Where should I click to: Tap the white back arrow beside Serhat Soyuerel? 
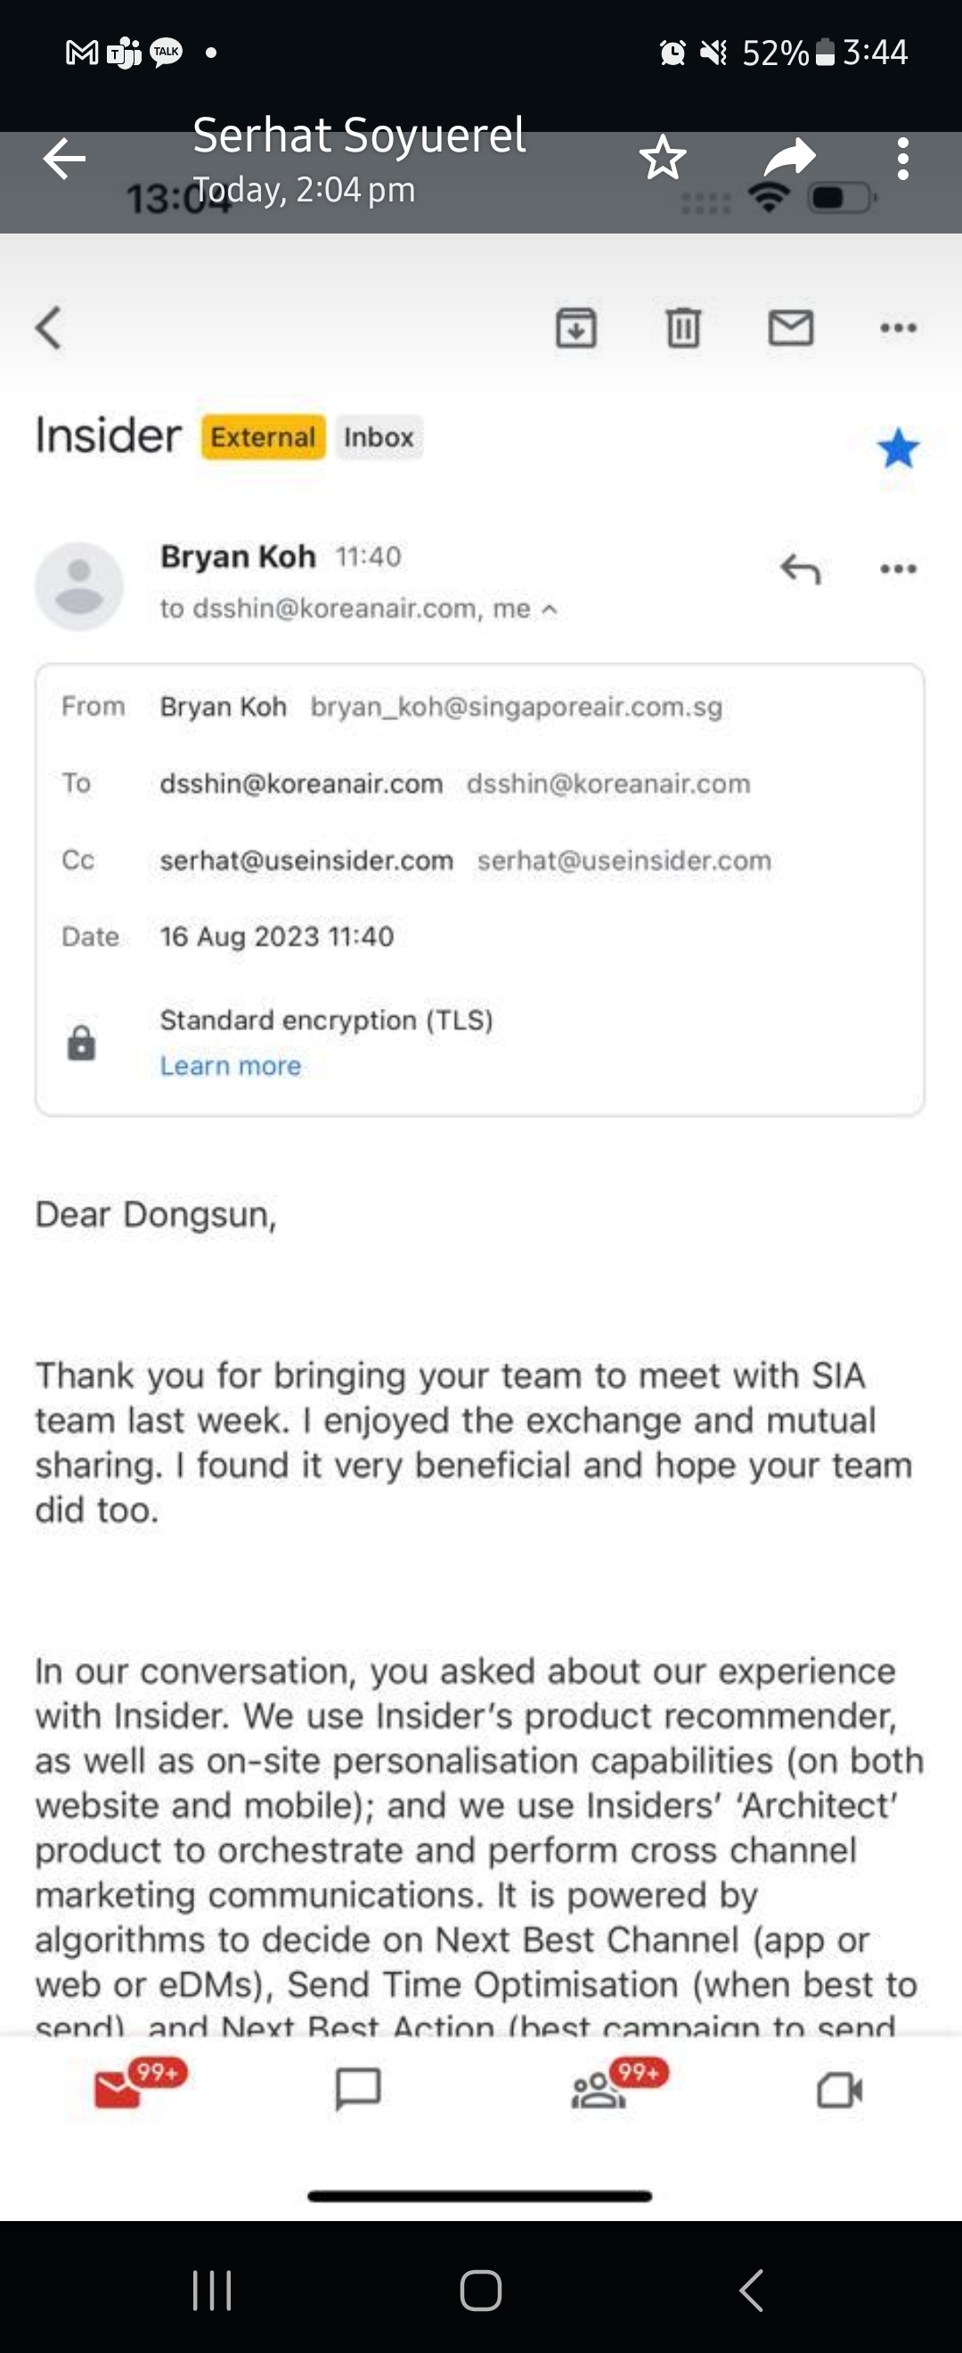64,160
